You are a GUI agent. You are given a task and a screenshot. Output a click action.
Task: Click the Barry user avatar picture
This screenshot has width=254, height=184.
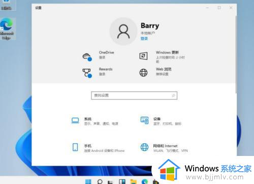[x=123, y=32]
